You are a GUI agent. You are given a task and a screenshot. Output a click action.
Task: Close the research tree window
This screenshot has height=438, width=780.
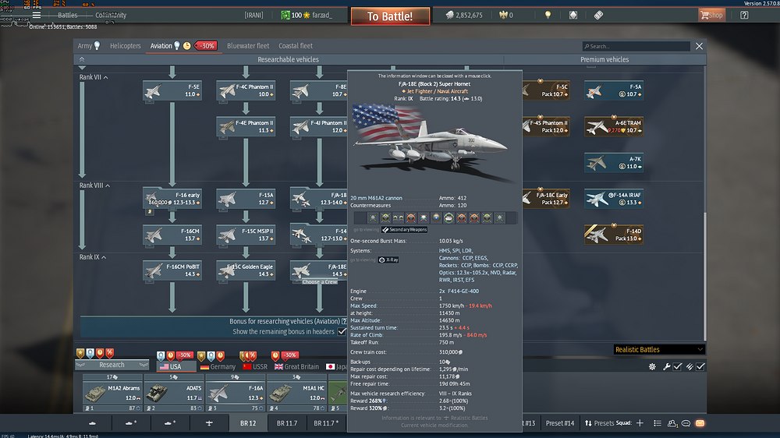point(699,46)
